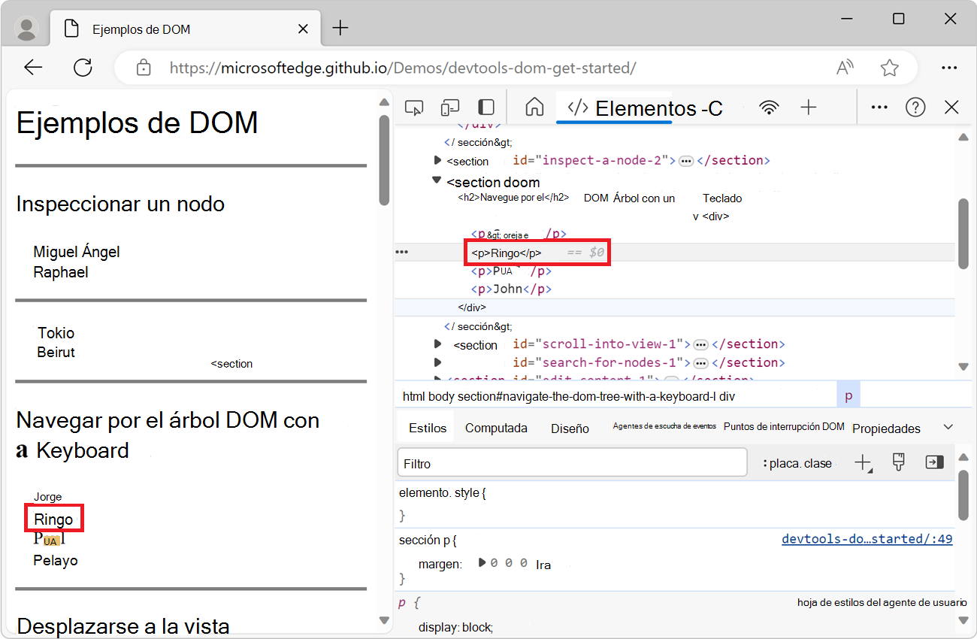
Task: Open the devtools-do…started/:49 stylesheet link
Action: (x=867, y=538)
